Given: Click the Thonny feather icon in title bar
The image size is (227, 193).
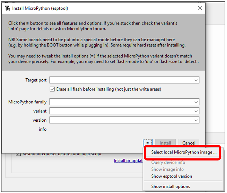Looking at the screenshot, I should (x=7, y=8).
